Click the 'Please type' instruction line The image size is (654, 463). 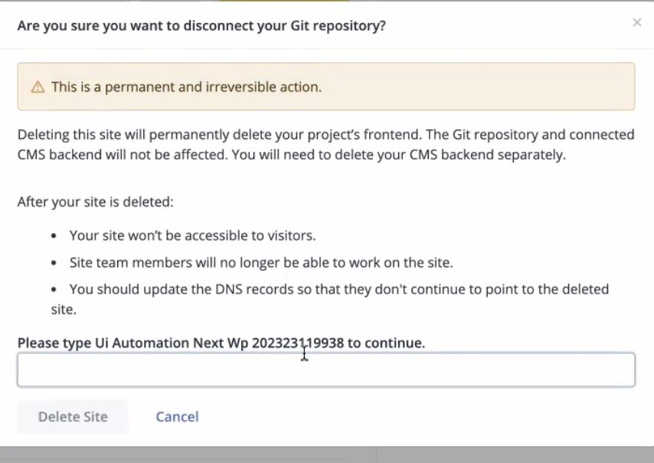[221, 343]
